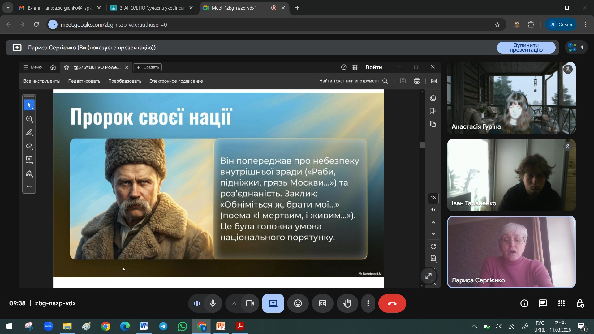Rotate page using the circular arrow icon
Viewport: 594px width, 334px height.
click(433, 246)
